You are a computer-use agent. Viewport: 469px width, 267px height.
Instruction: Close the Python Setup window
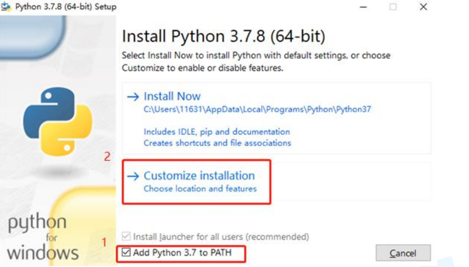[423, 7]
